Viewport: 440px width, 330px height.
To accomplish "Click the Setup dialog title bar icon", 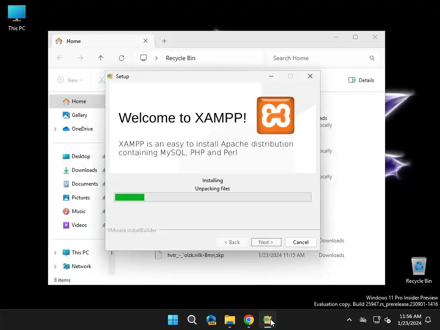I will point(110,76).
